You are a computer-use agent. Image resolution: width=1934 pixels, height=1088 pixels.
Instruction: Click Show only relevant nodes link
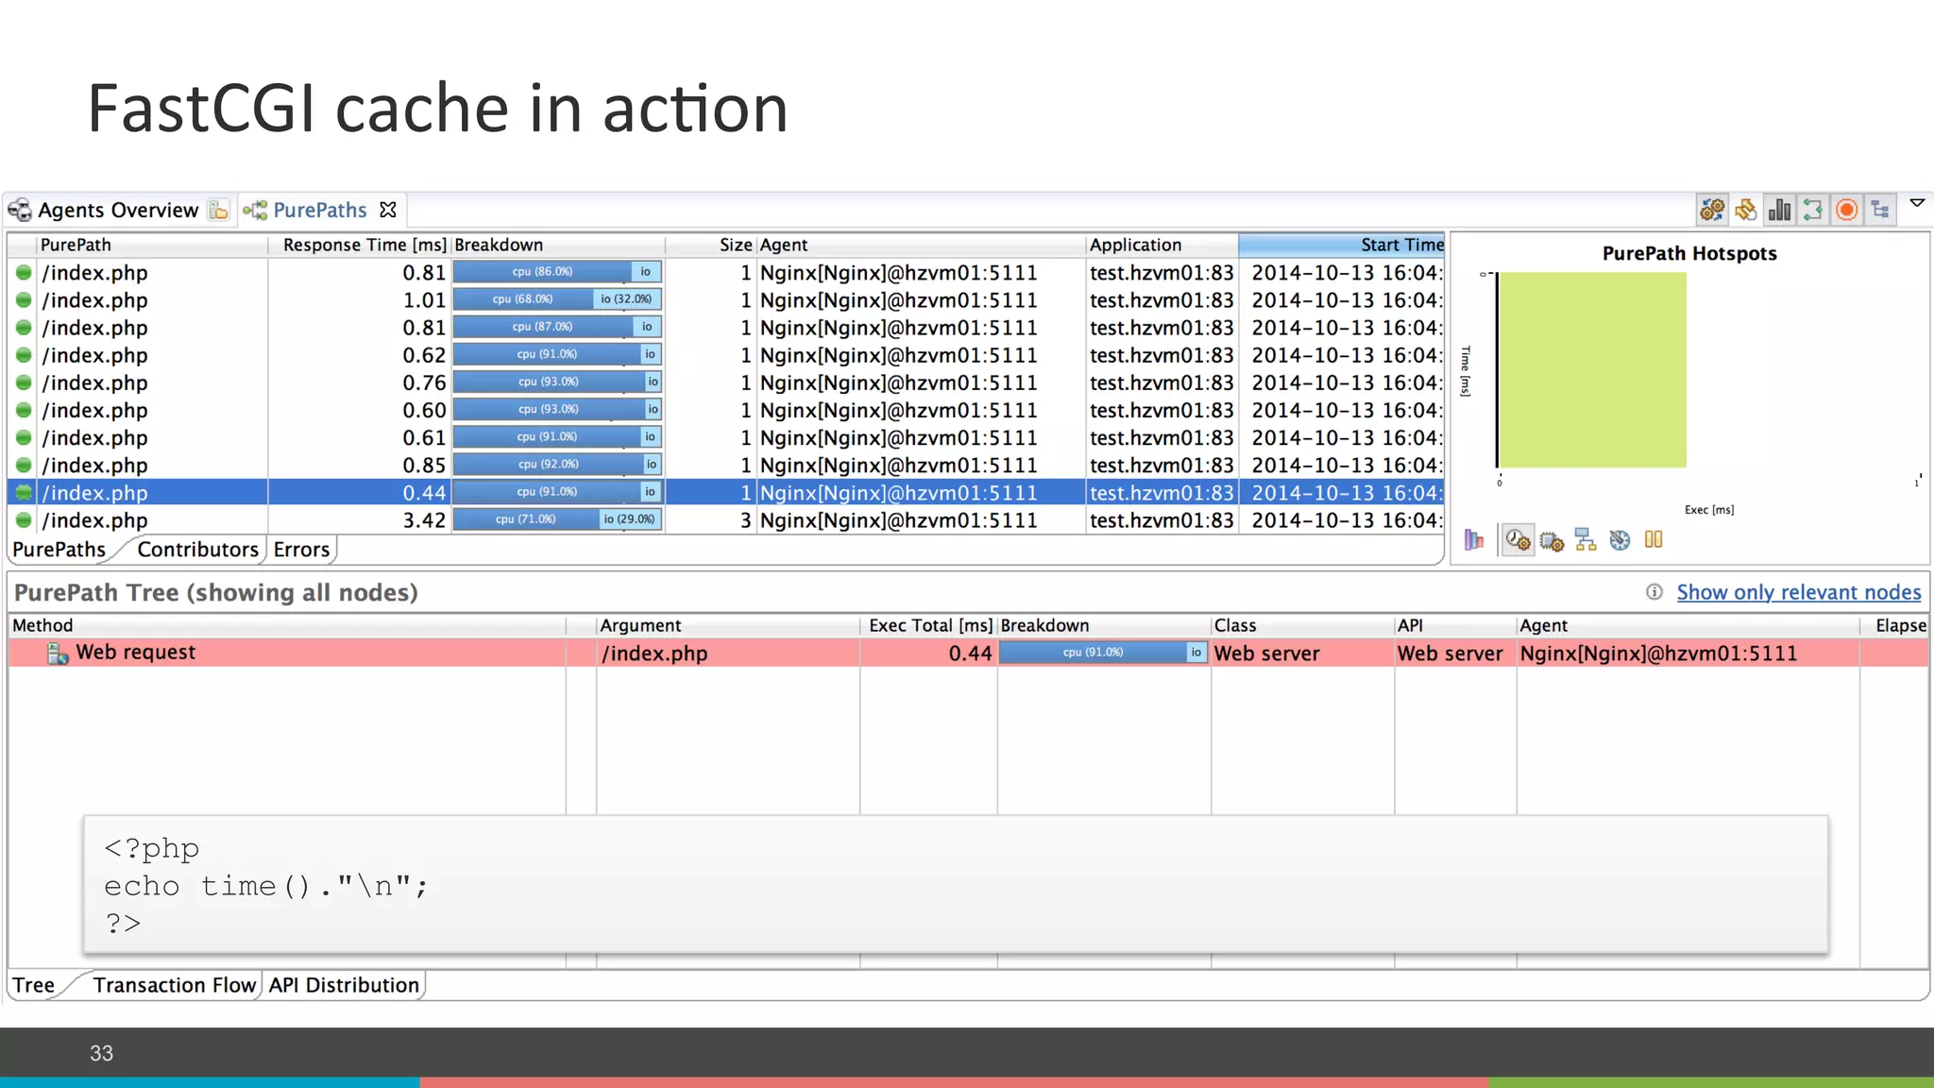click(x=1799, y=592)
